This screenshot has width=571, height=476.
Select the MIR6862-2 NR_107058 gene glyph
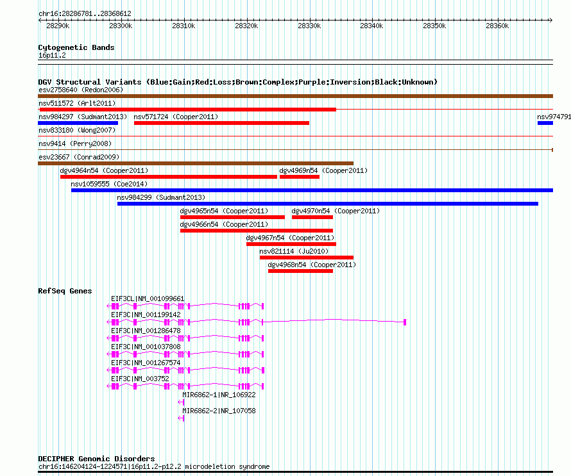point(181,418)
